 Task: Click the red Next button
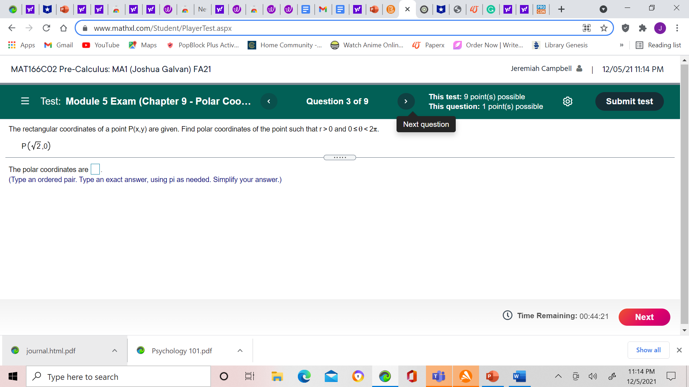tap(644, 317)
